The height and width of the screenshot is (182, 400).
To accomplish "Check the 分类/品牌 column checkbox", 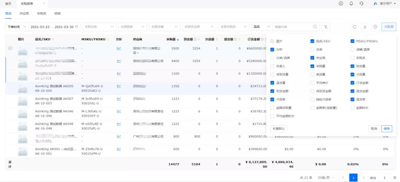I will pyautogui.click(x=272, y=58).
